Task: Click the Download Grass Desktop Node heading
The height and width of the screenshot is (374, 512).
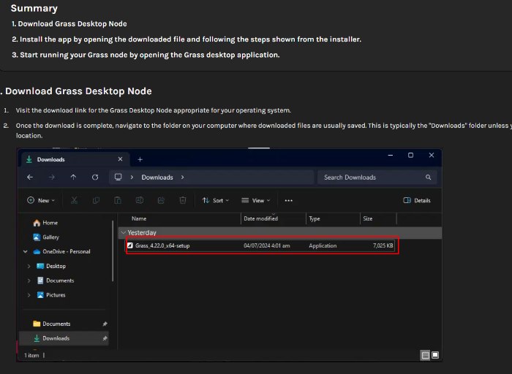Action: point(78,91)
